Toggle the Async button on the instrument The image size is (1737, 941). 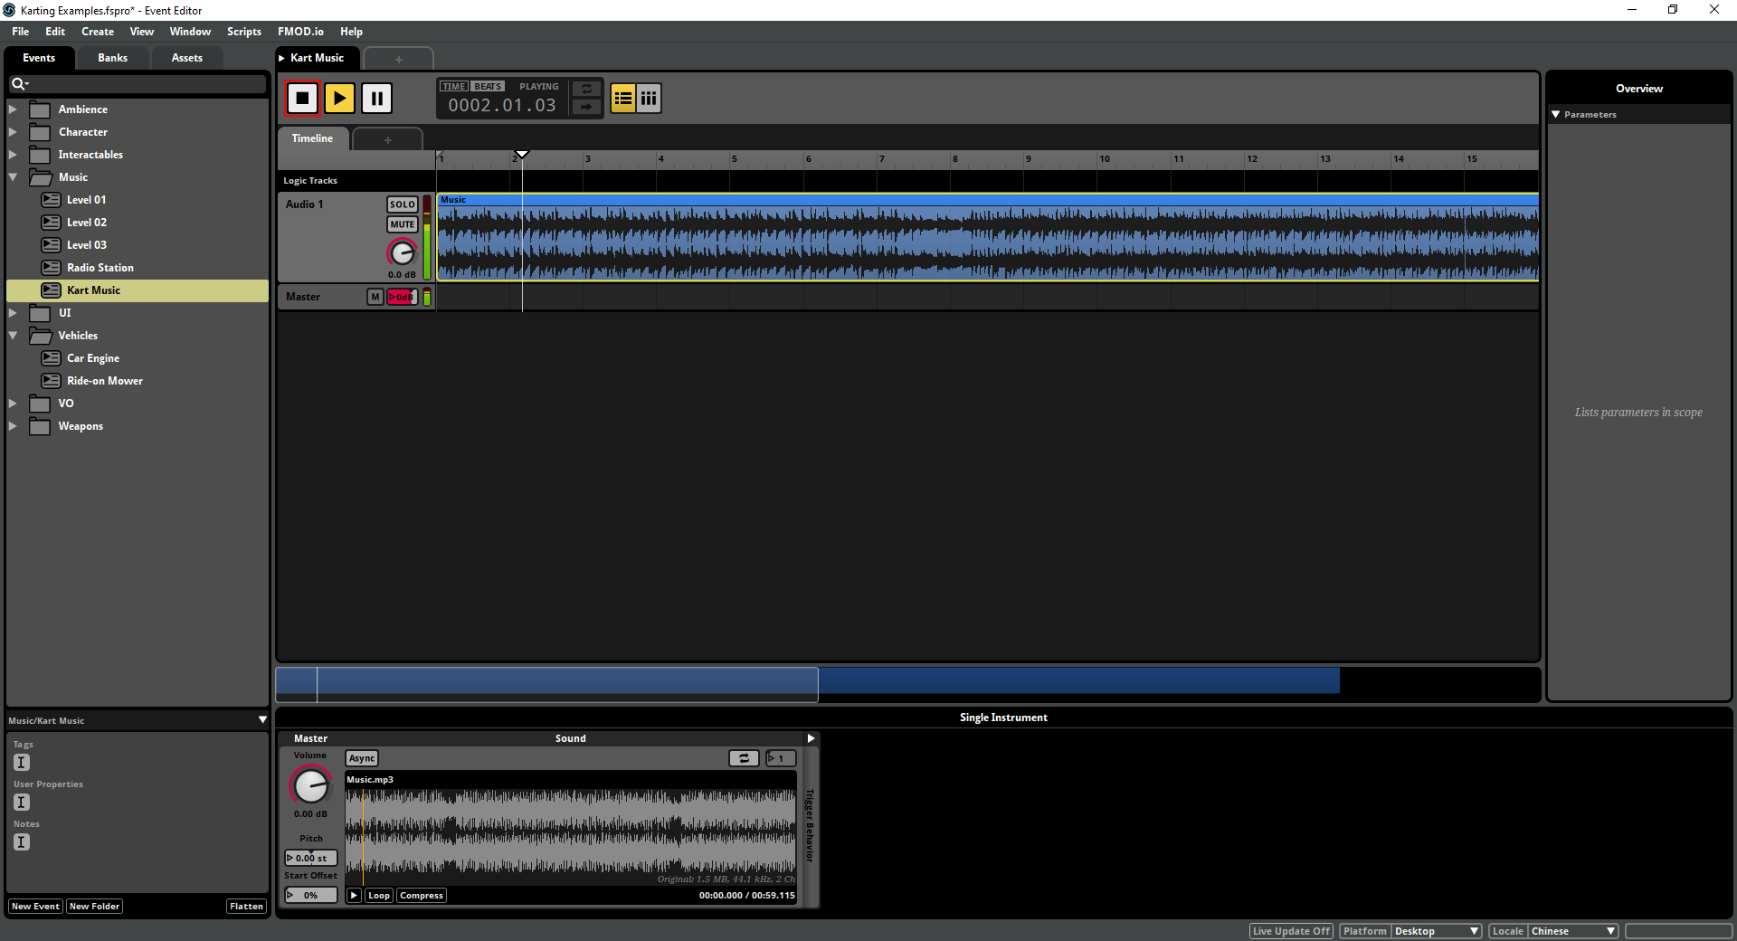(362, 758)
